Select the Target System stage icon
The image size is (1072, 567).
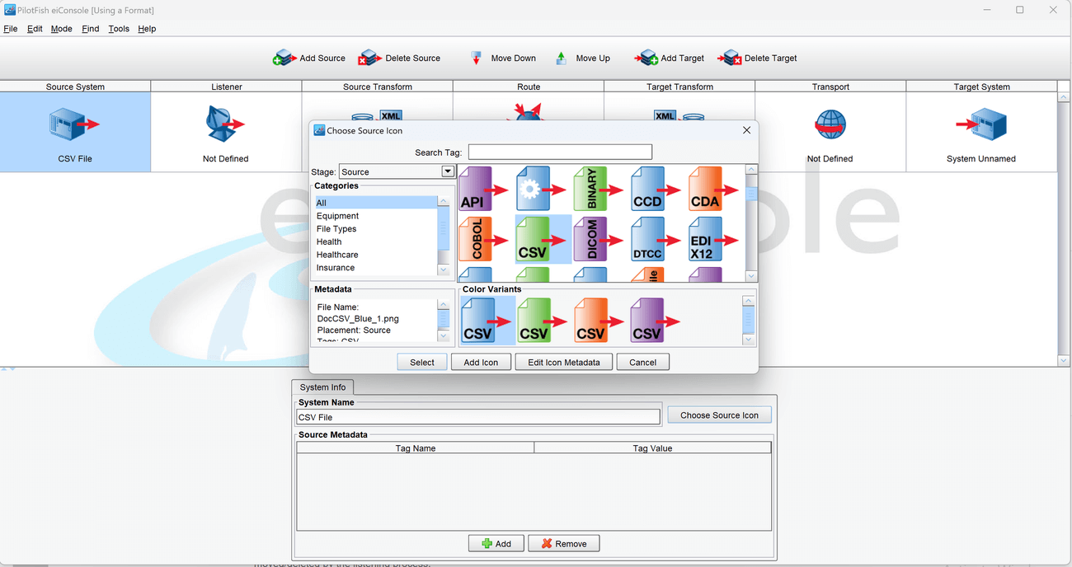pos(981,125)
